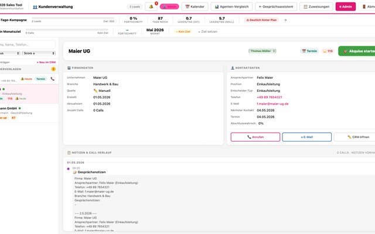Click the E-Mail button

pyautogui.click(x=306, y=137)
